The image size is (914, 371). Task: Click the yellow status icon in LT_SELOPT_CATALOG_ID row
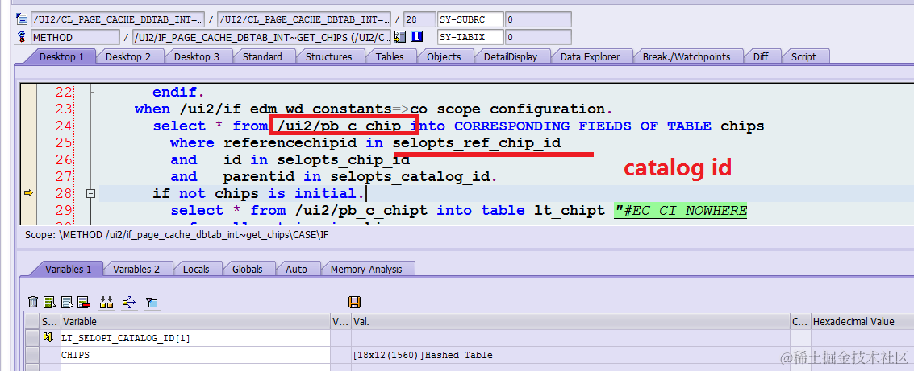48,338
